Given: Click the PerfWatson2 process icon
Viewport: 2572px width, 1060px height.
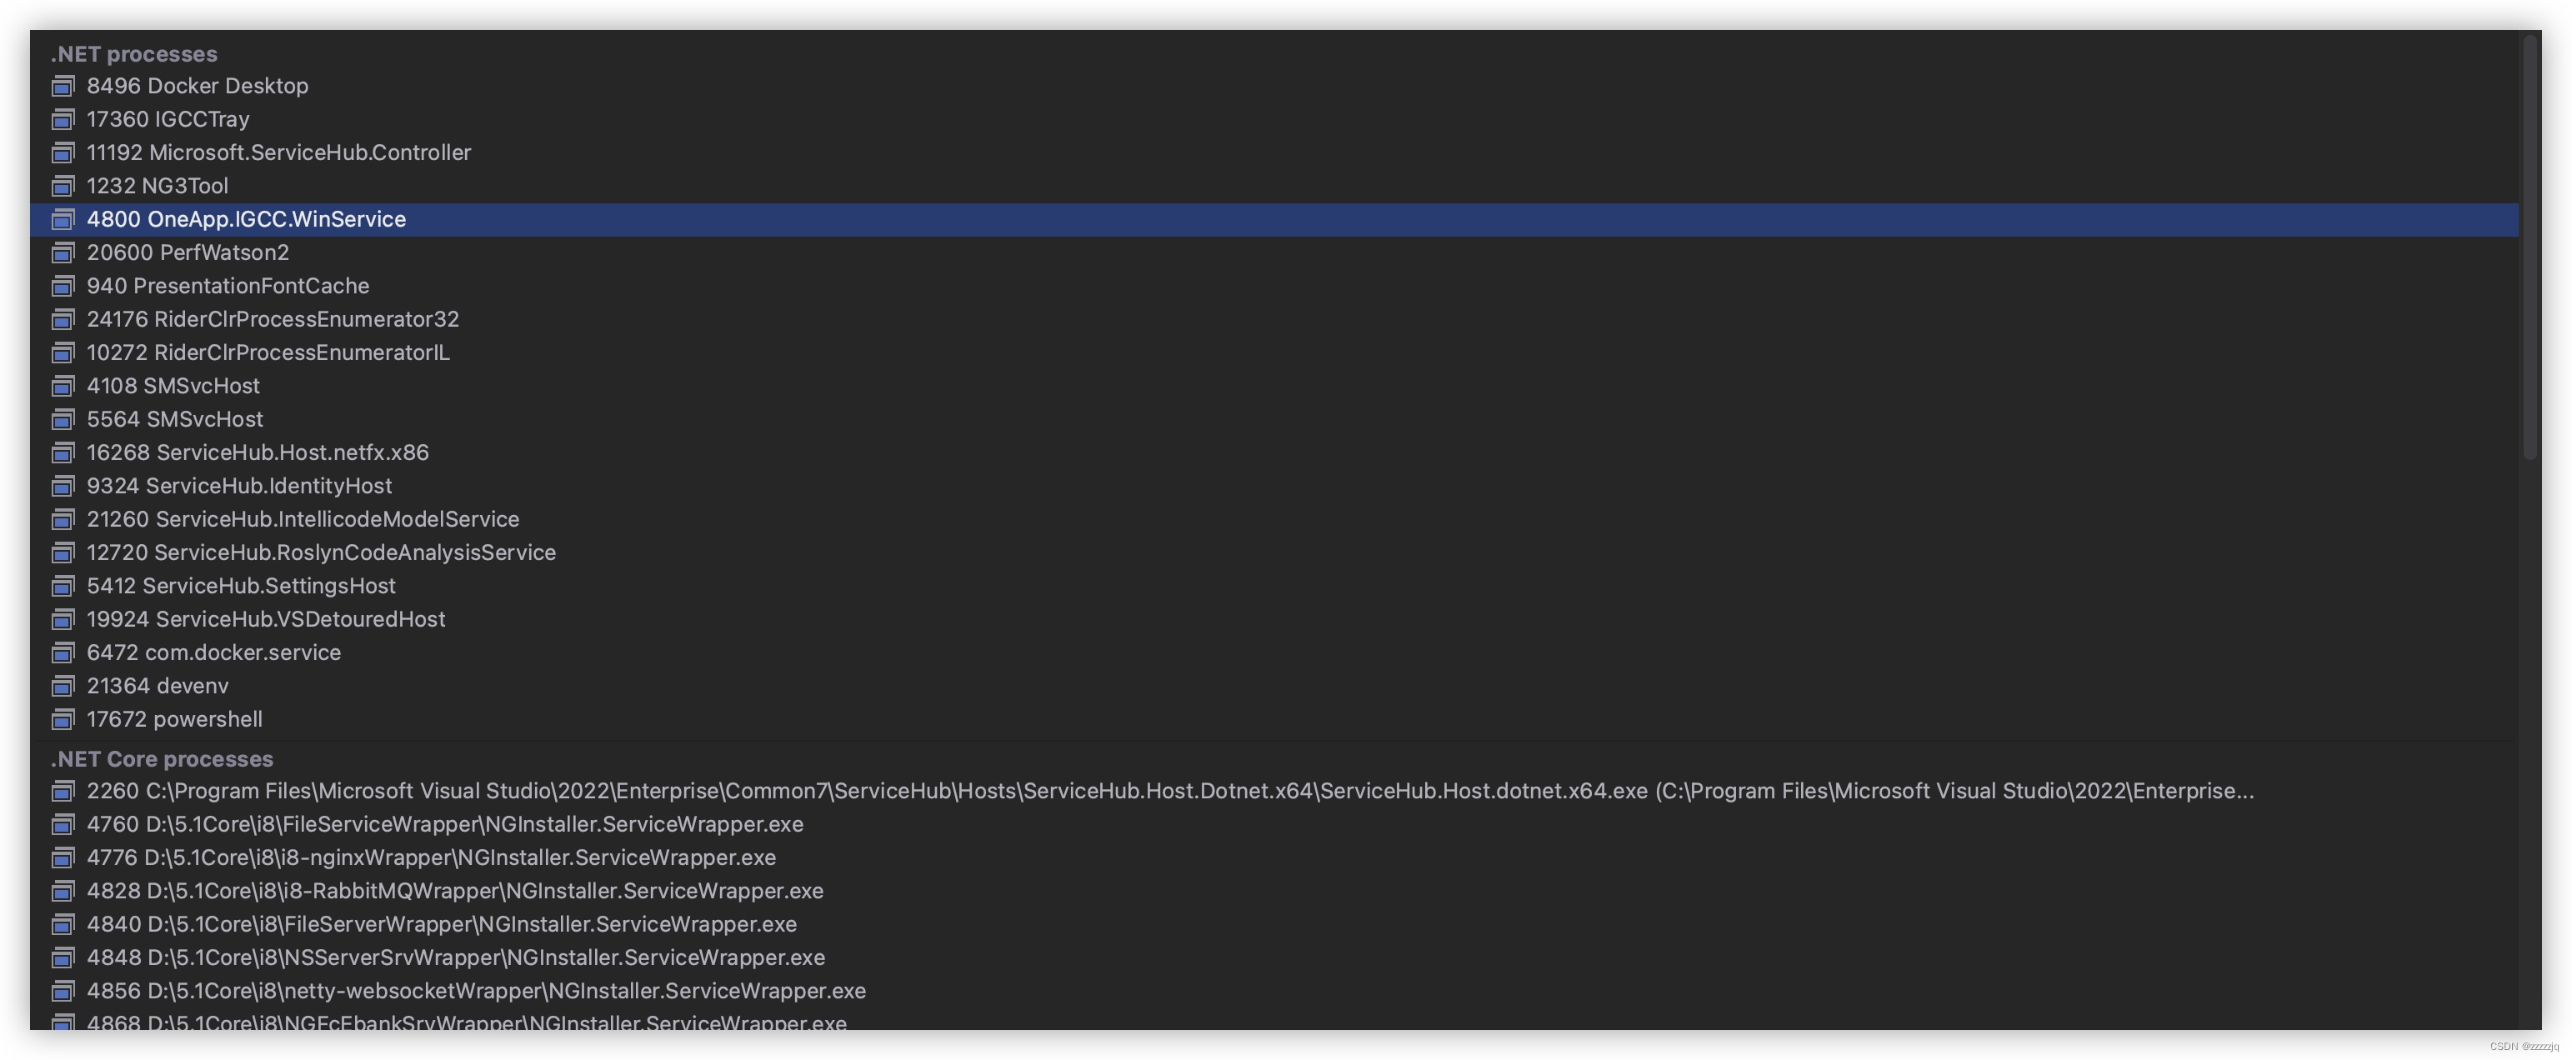Looking at the screenshot, I should coord(62,252).
